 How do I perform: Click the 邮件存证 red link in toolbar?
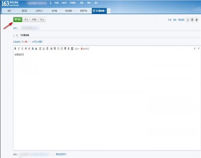coord(85,49)
